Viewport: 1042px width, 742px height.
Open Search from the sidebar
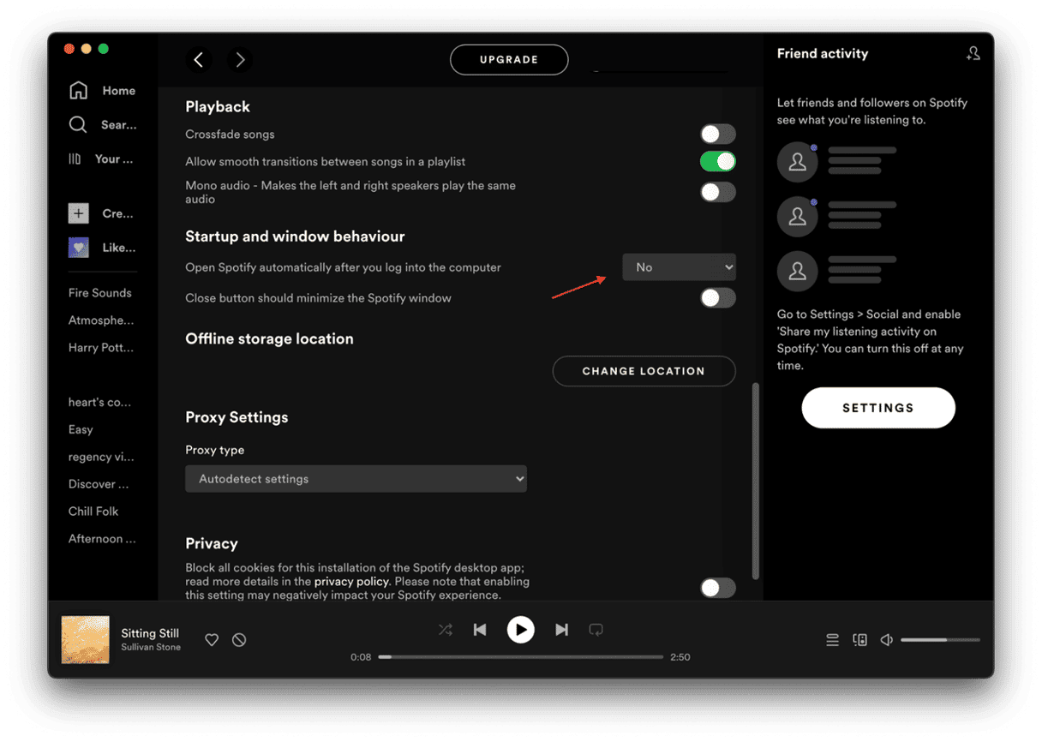(102, 125)
